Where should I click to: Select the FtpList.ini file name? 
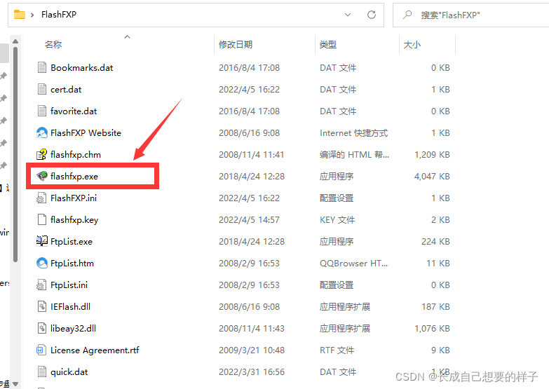69,285
